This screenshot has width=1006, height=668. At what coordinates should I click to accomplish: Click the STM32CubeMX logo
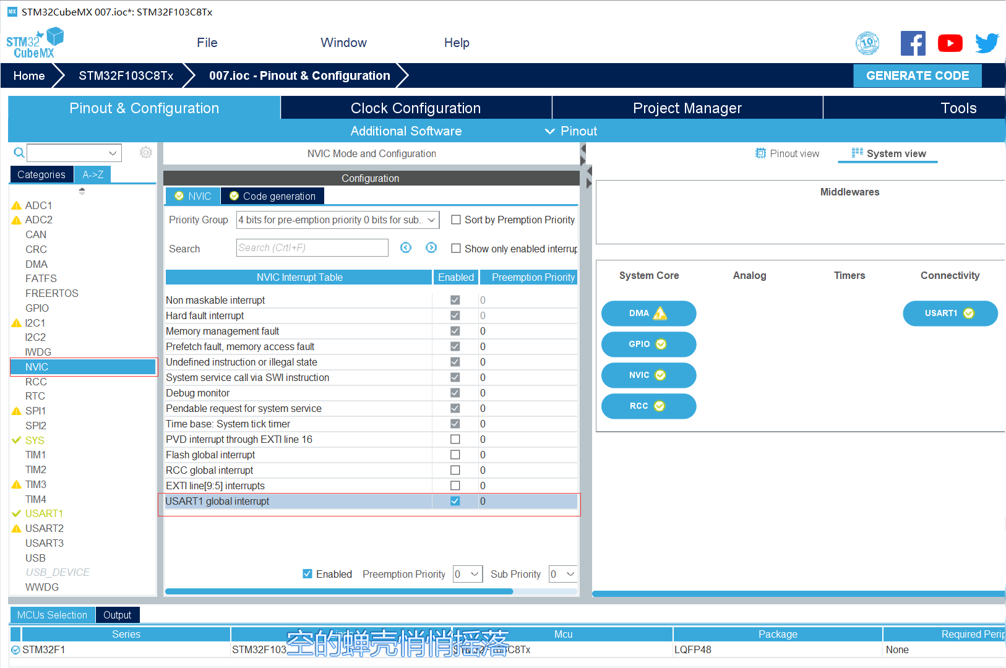[35, 43]
